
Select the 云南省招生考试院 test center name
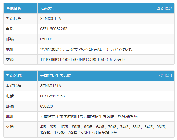click(x=56, y=76)
